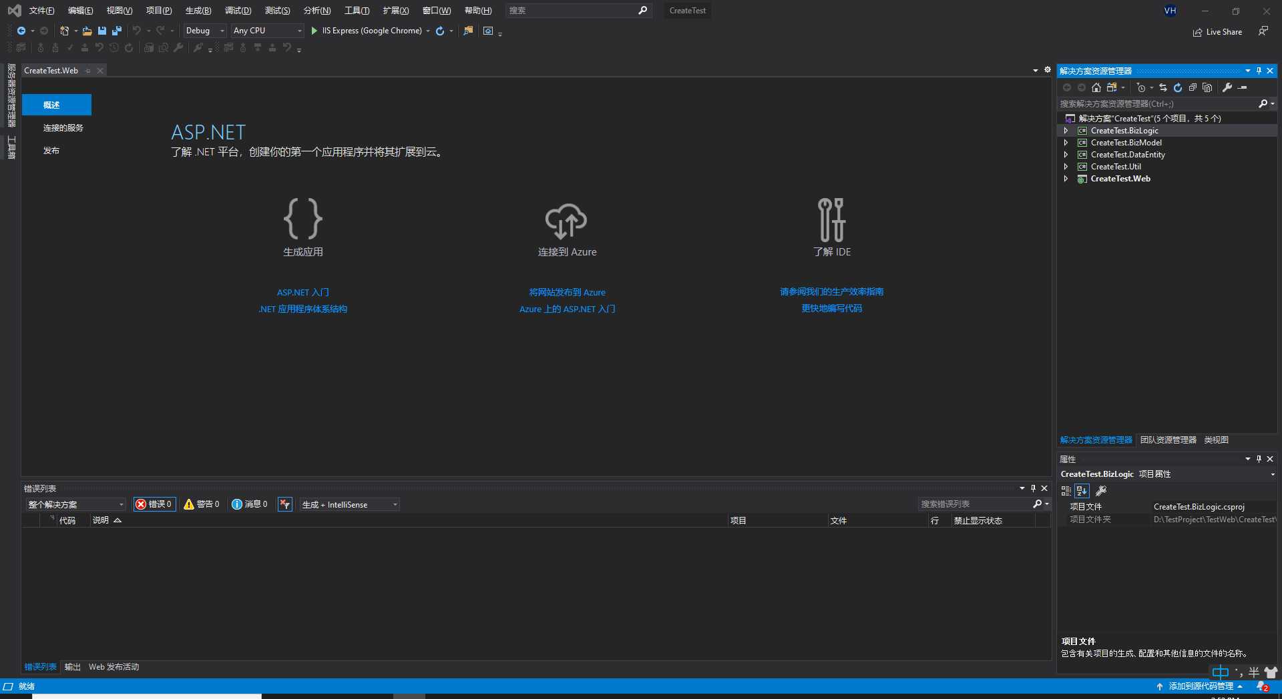Open the .NET 应用程序体系结构 link
This screenshot has height=699, width=1282.
coord(302,309)
